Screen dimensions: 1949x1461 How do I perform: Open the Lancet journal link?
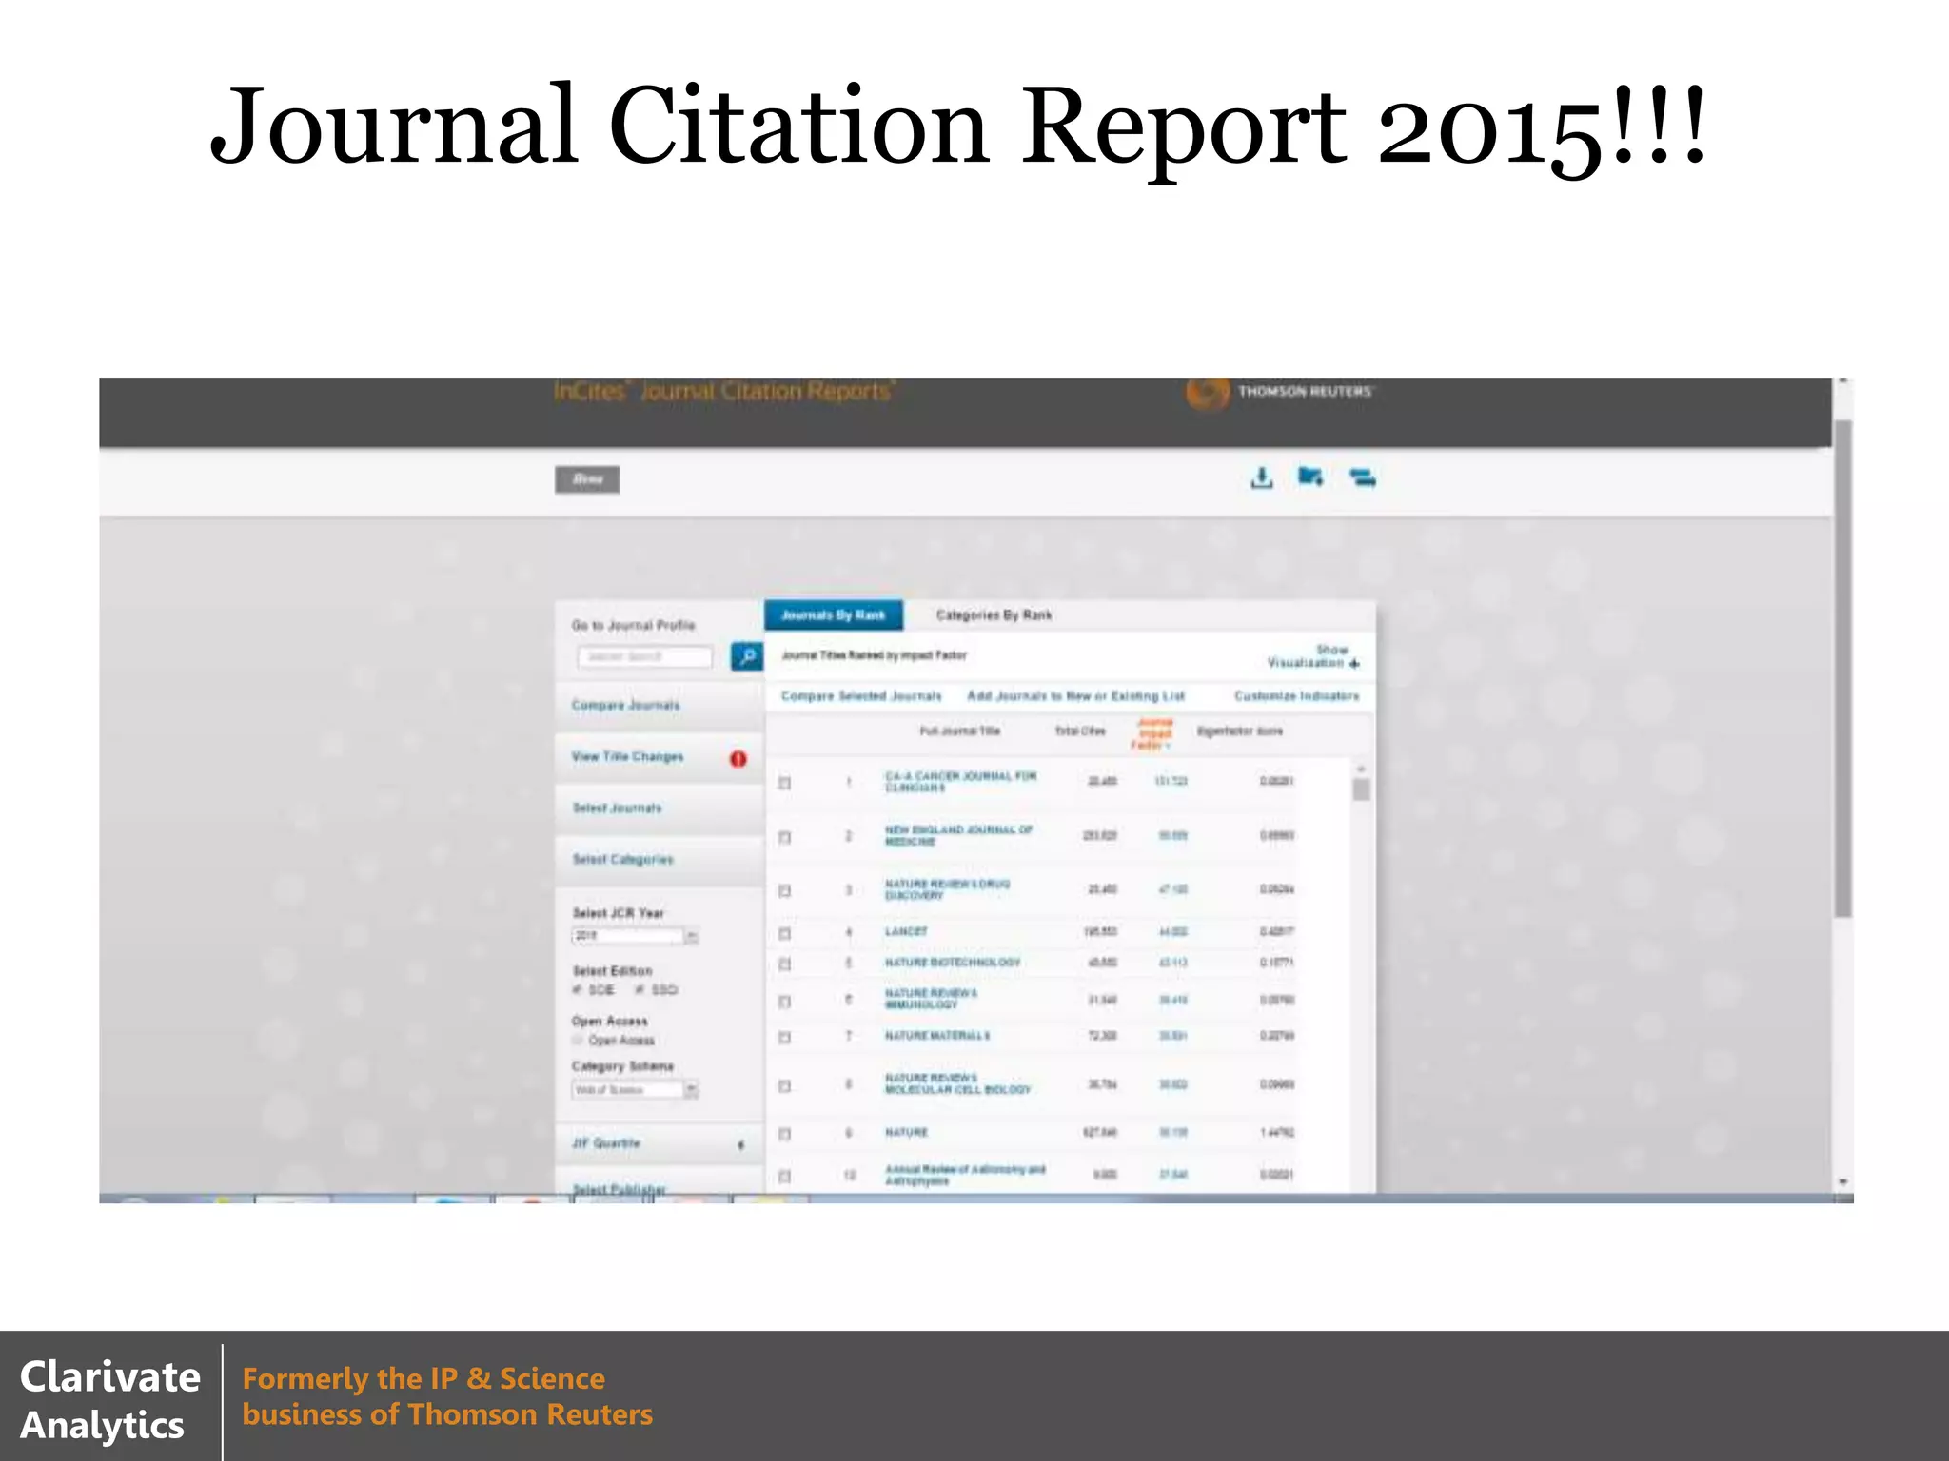point(906,932)
